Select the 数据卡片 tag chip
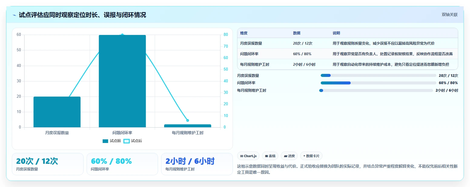The width and height of the screenshot is (470, 187). [x=311, y=156]
